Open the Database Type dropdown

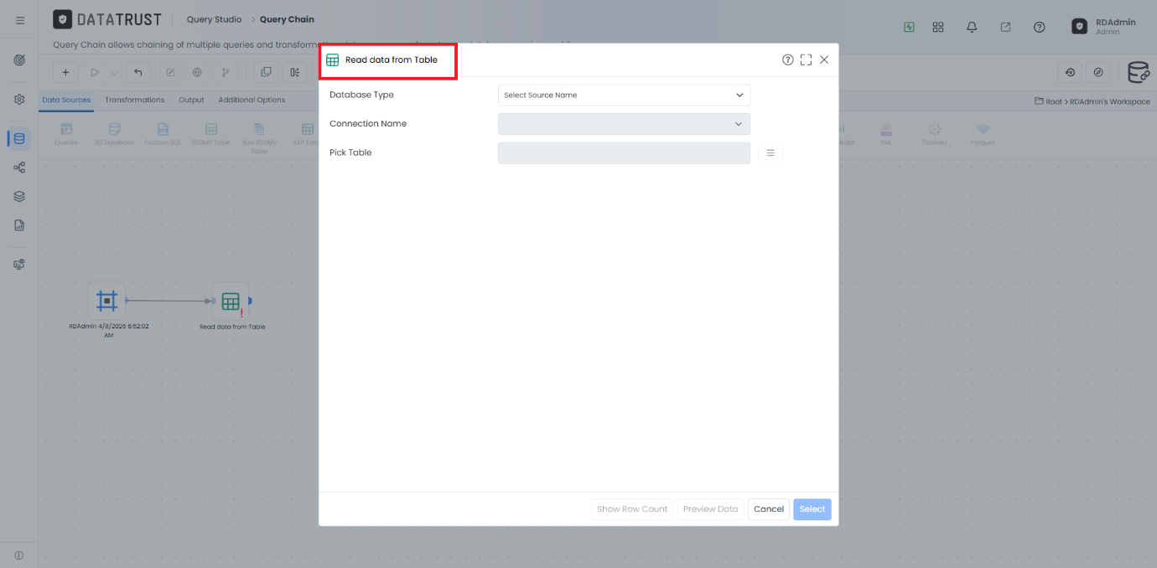[x=624, y=96]
